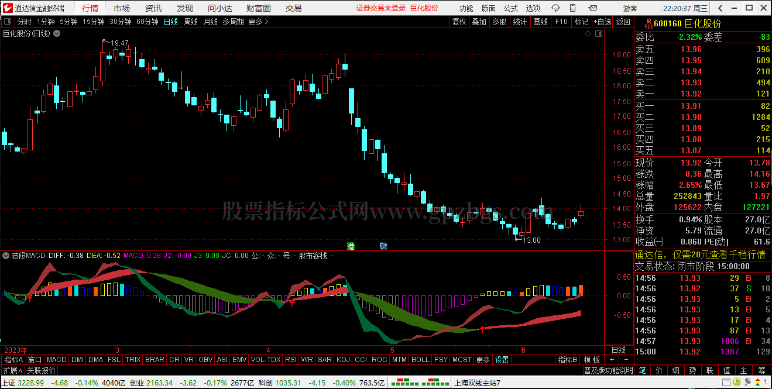
Task: Open the 行情 main tab
Action: click(90, 8)
